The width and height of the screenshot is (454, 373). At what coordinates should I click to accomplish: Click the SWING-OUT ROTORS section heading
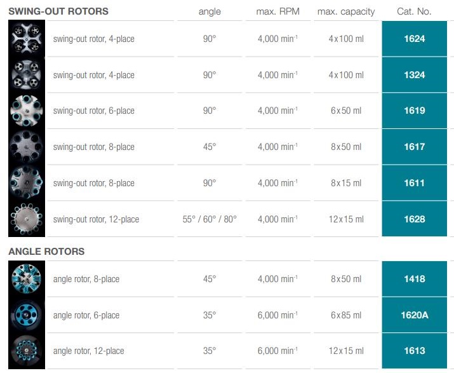click(58, 11)
